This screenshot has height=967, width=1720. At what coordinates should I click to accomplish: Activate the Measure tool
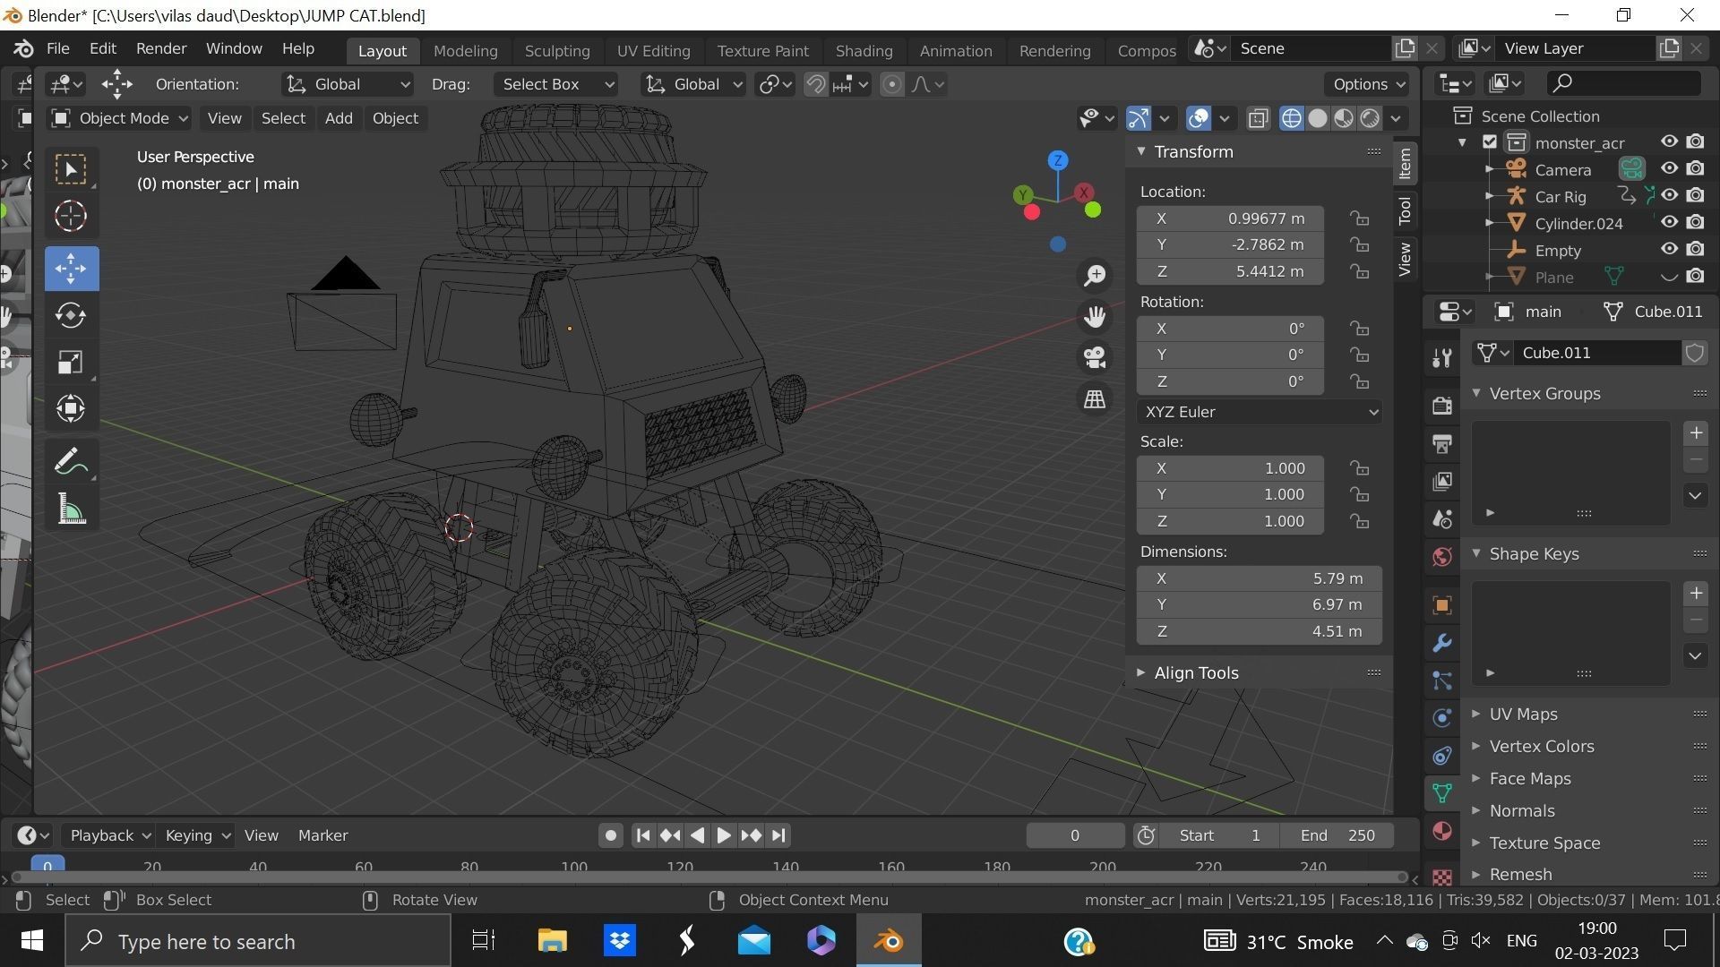pos(70,509)
